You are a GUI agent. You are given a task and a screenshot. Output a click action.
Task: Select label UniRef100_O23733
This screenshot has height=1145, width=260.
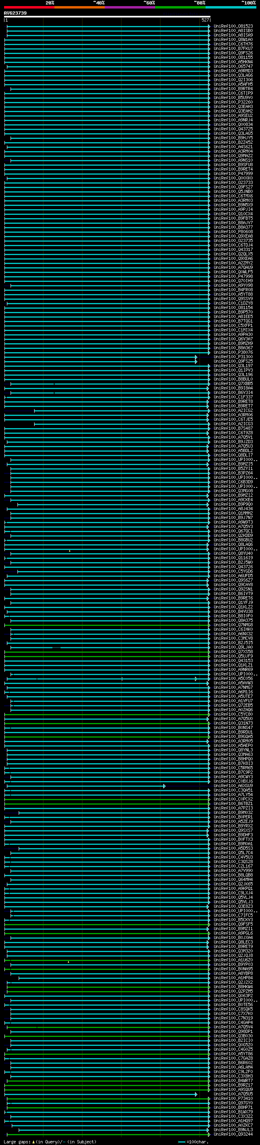233,183
